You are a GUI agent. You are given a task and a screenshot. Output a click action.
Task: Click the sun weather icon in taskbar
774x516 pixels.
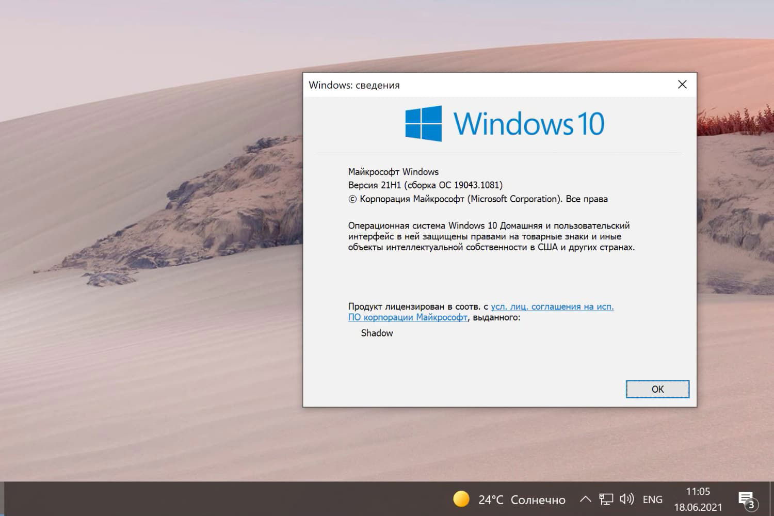[461, 499]
